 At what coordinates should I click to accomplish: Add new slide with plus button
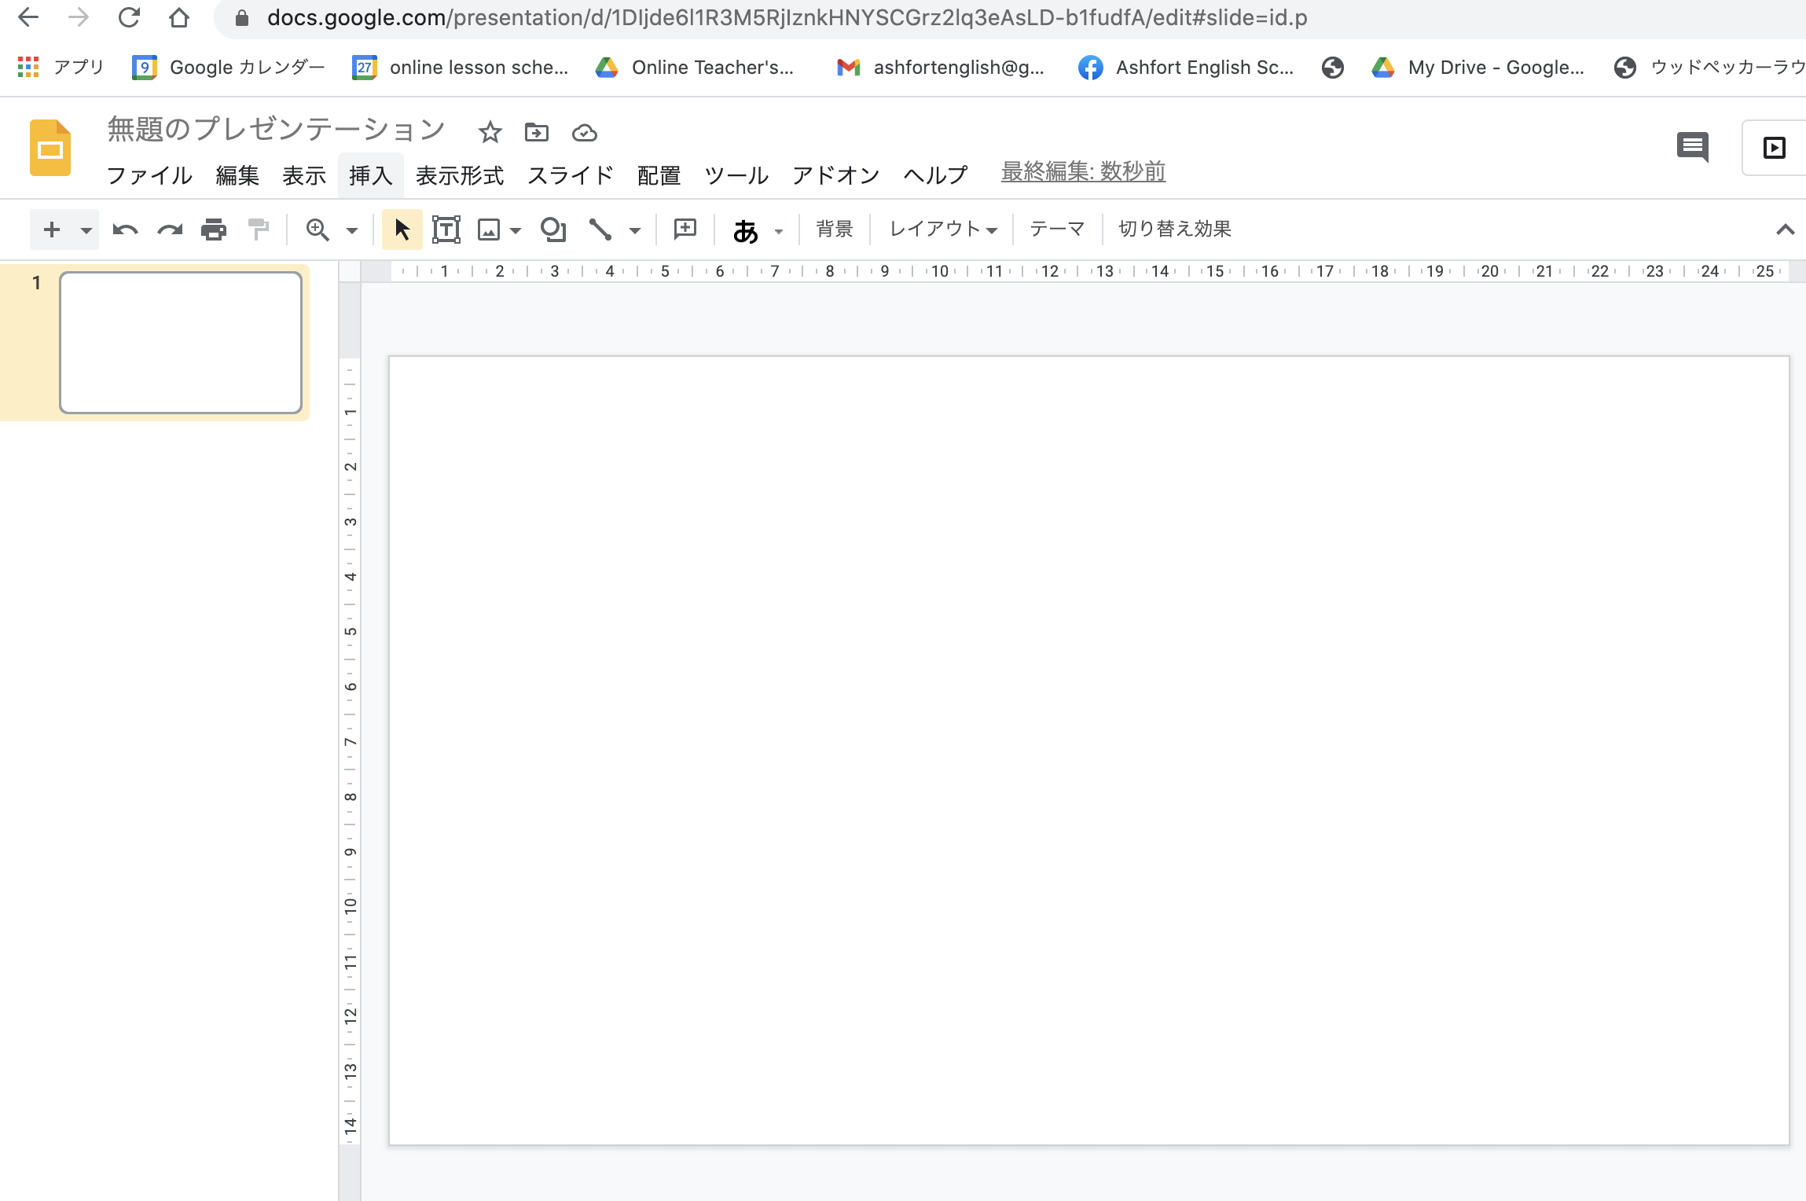click(52, 230)
